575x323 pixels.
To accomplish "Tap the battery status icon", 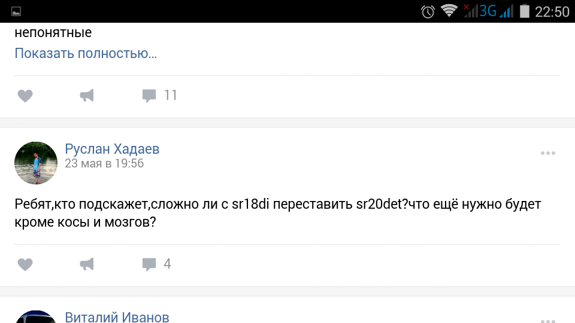I will (x=525, y=11).
